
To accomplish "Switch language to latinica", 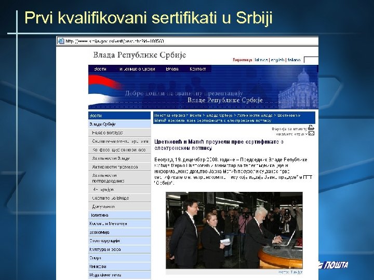I will 261,60.
